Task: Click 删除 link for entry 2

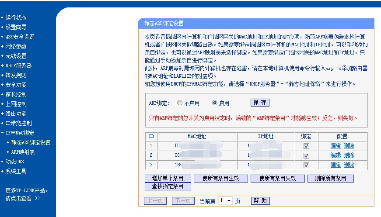Action: pyautogui.click(x=349, y=155)
